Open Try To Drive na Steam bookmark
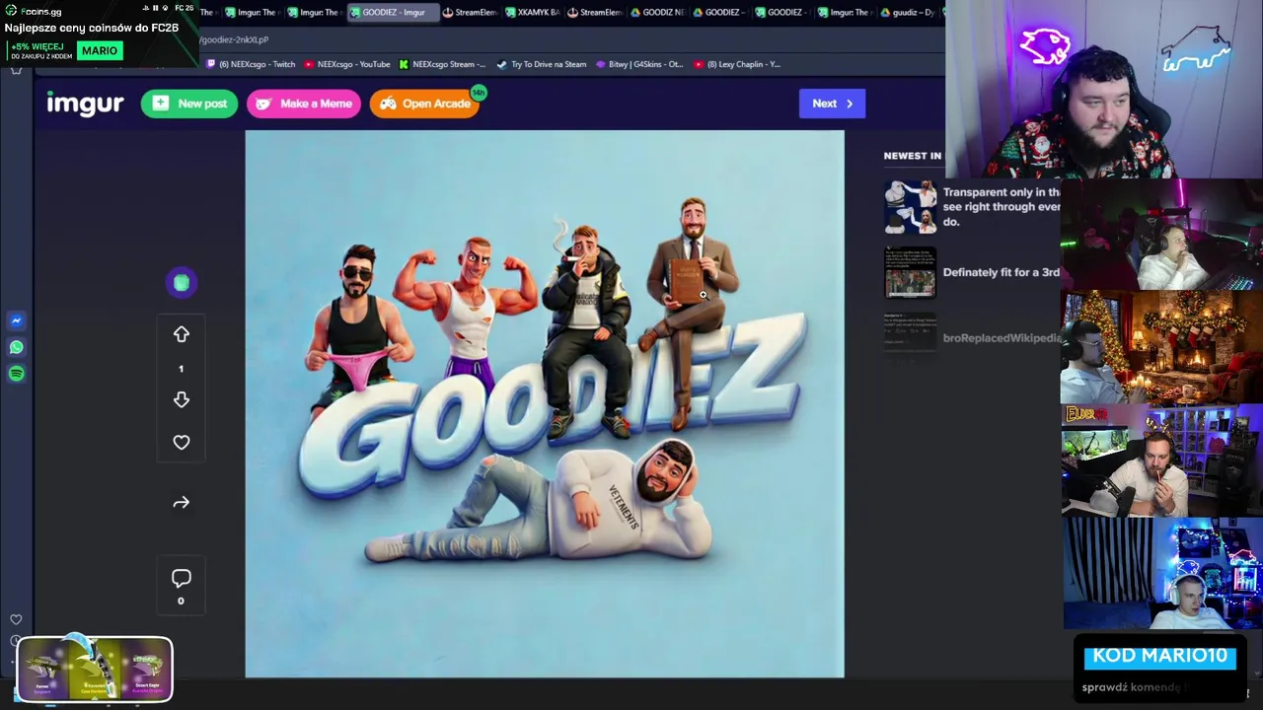This screenshot has height=710, width=1263. [x=541, y=64]
